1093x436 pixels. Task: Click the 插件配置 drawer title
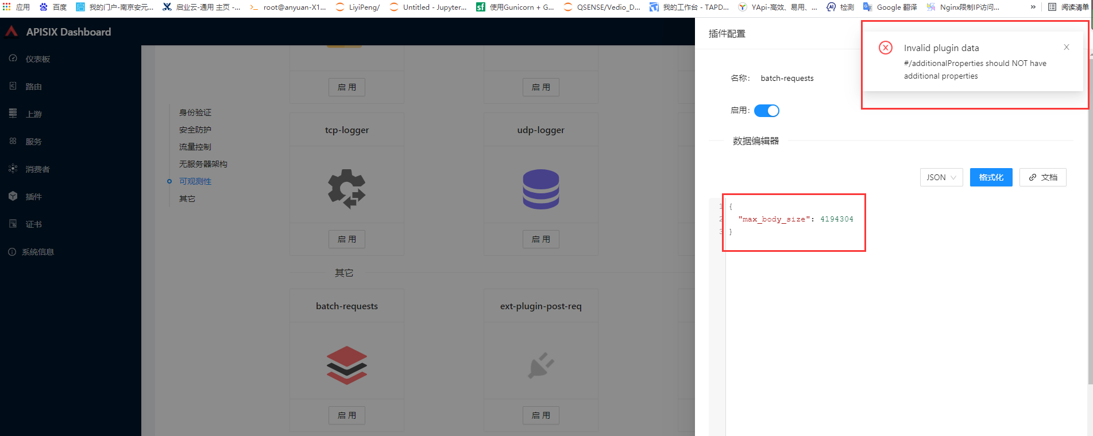tap(727, 34)
